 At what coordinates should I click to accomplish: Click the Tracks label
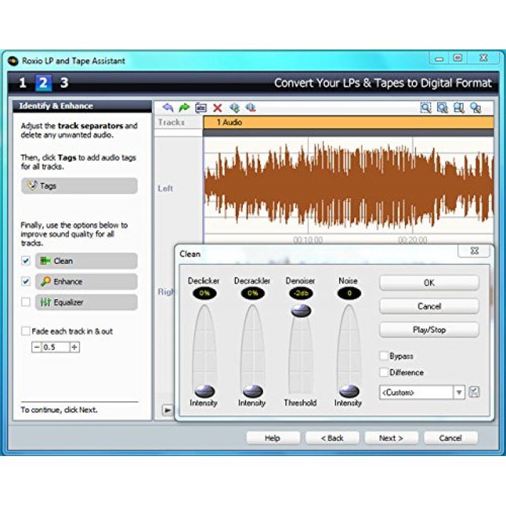(171, 122)
